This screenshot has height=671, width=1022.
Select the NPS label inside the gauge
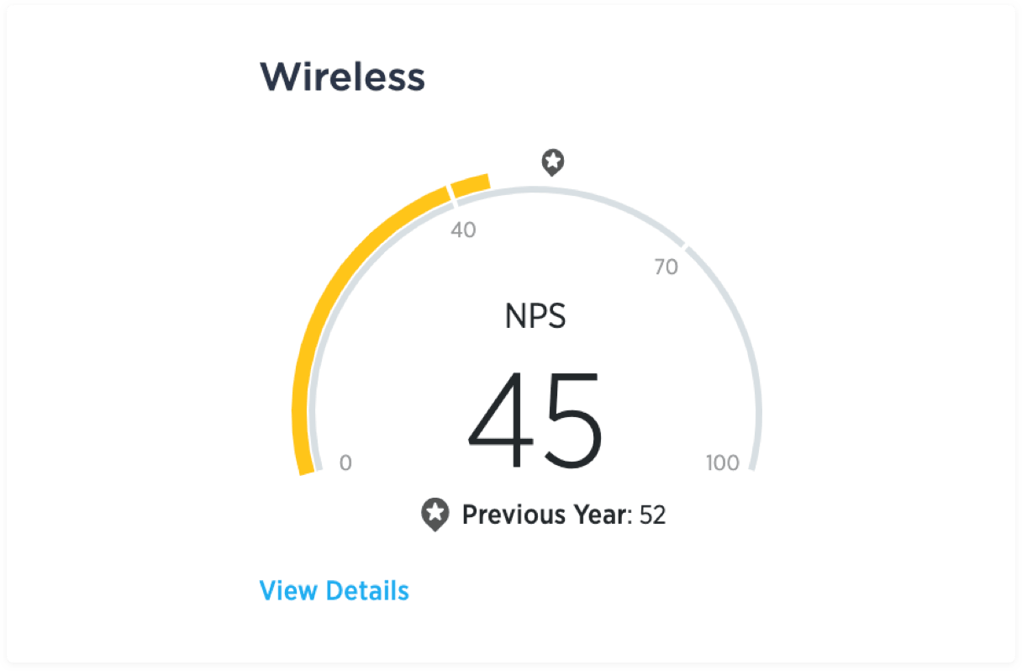point(535,317)
